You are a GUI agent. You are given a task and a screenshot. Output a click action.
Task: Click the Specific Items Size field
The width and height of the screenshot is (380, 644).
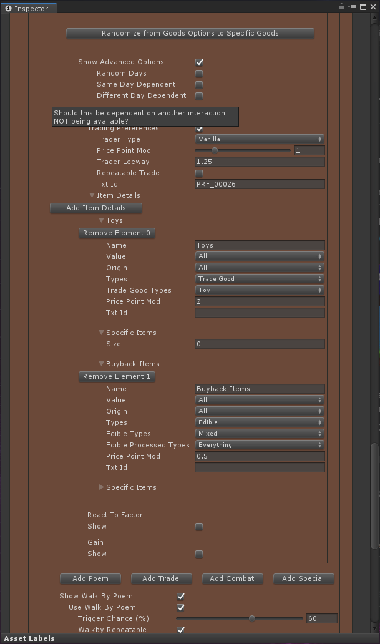(x=260, y=344)
